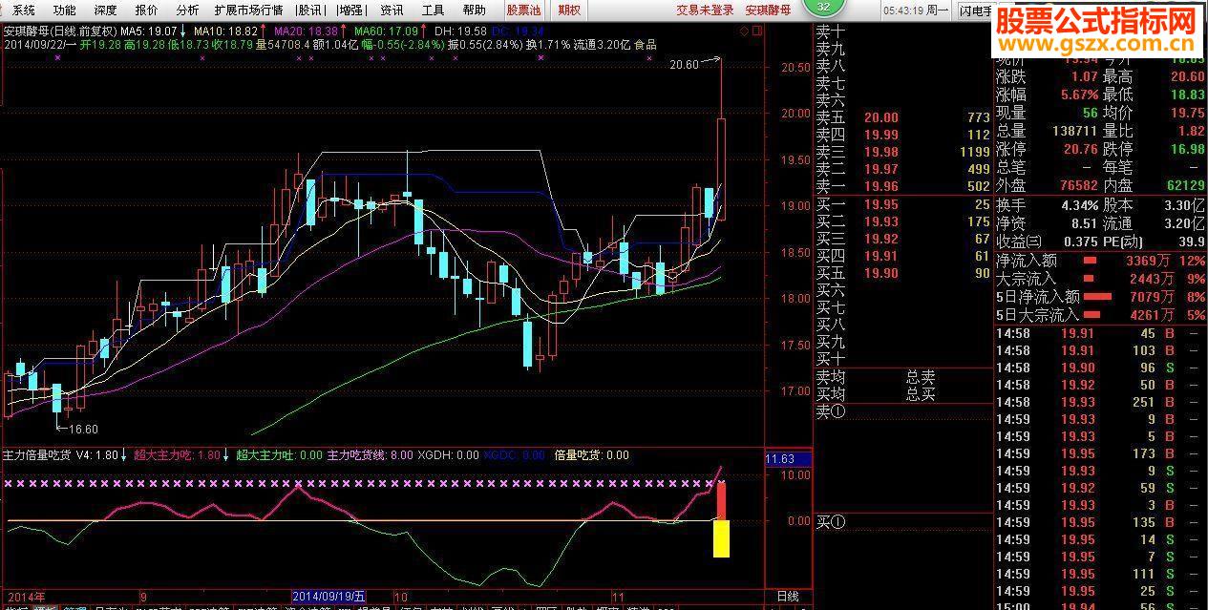The width and height of the screenshot is (1208, 610).
Task: Select the 卖三 row at price 19.98
Action: tap(902, 152)
